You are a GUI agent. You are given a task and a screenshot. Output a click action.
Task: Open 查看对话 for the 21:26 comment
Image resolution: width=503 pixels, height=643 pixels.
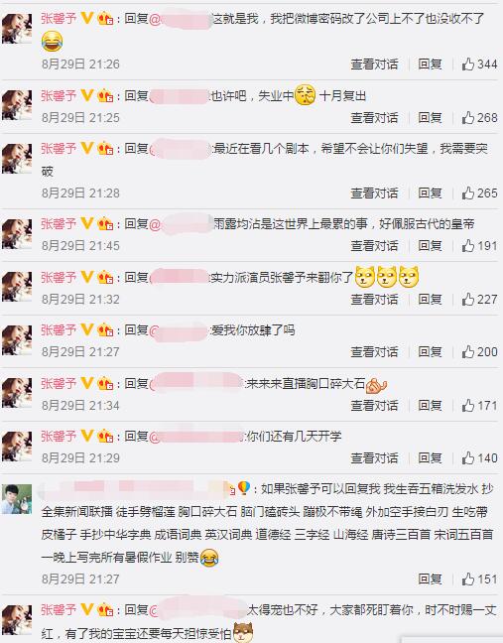[x=374, y=64]
